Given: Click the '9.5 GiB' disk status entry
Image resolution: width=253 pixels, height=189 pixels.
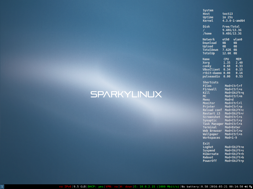Looking at the screenshot, I should tap(80, 186).
